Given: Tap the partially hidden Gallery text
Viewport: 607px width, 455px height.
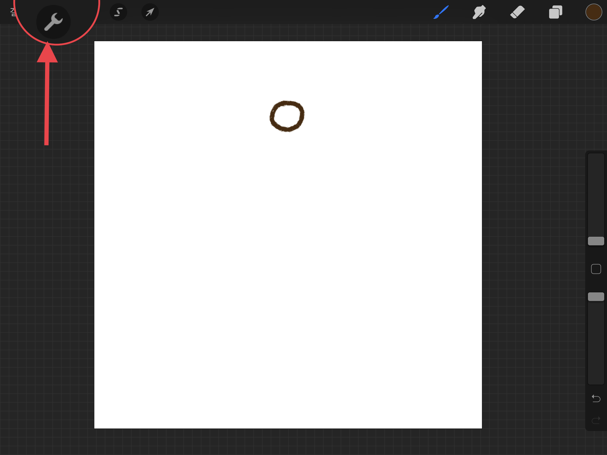Looking at the screenshot, I should [13, 12].
